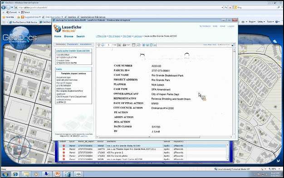Viewport: 284px width, 178px height.
Task: Click the page number input field
Action: (x=109, y=45)
